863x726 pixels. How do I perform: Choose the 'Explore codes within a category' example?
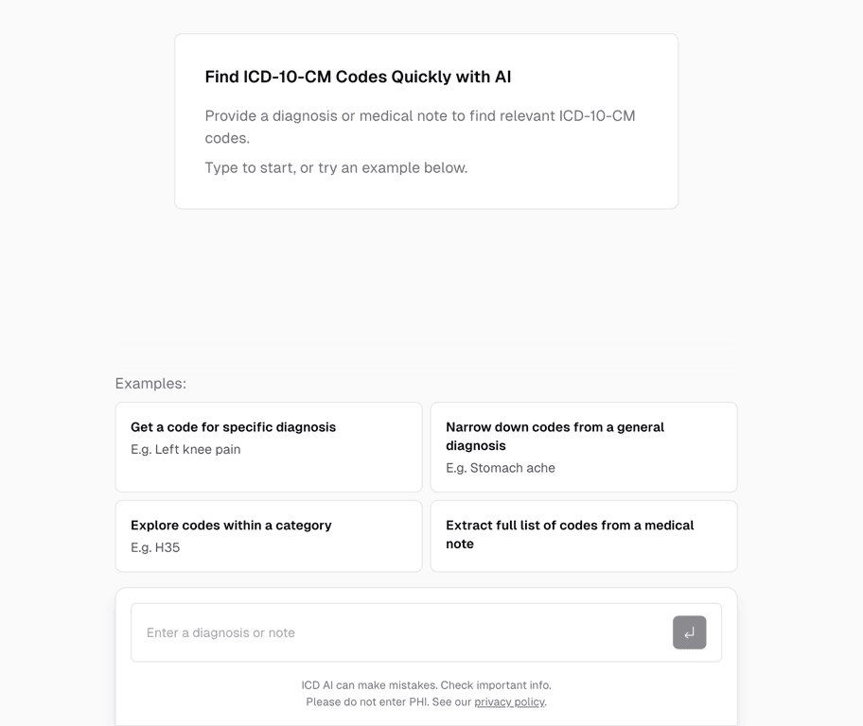click(x=268, y=536)
